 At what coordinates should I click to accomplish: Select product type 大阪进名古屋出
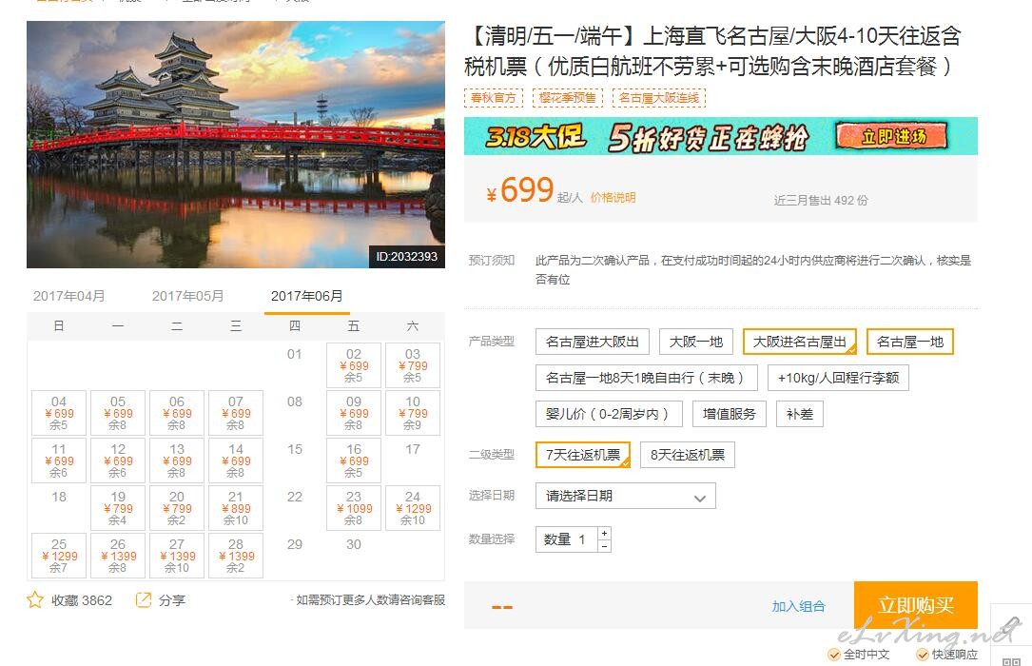[x=800, y=342]
